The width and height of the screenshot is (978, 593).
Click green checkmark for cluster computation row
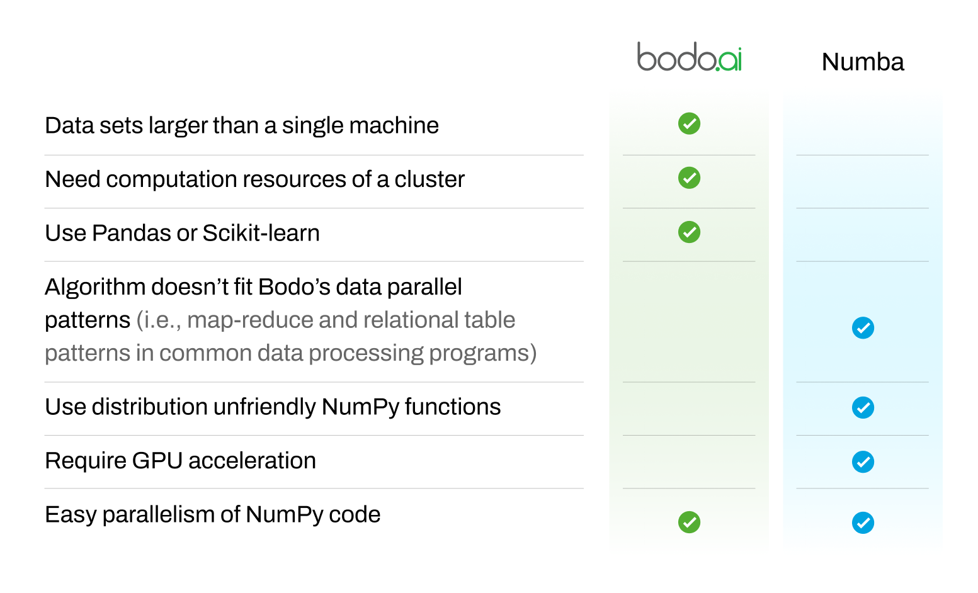[x=689, y=178]
